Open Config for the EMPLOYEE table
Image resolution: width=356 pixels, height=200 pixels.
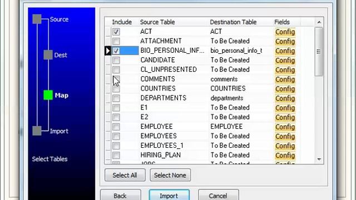[285, 127]
